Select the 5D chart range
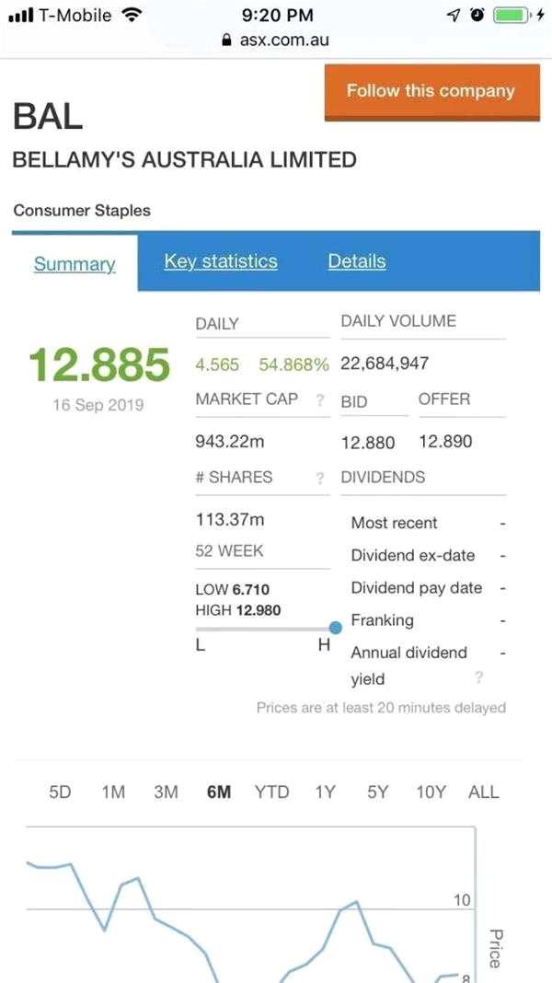 click(x=60, y=792)
